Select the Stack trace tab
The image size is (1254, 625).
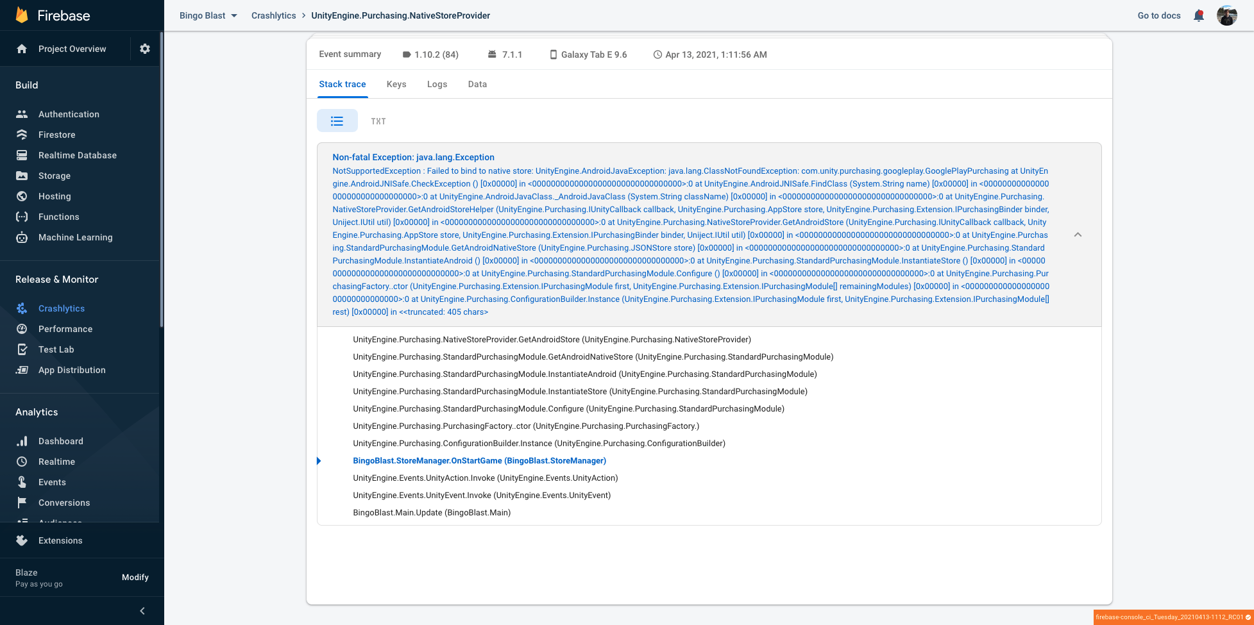(x=343, y=84)
